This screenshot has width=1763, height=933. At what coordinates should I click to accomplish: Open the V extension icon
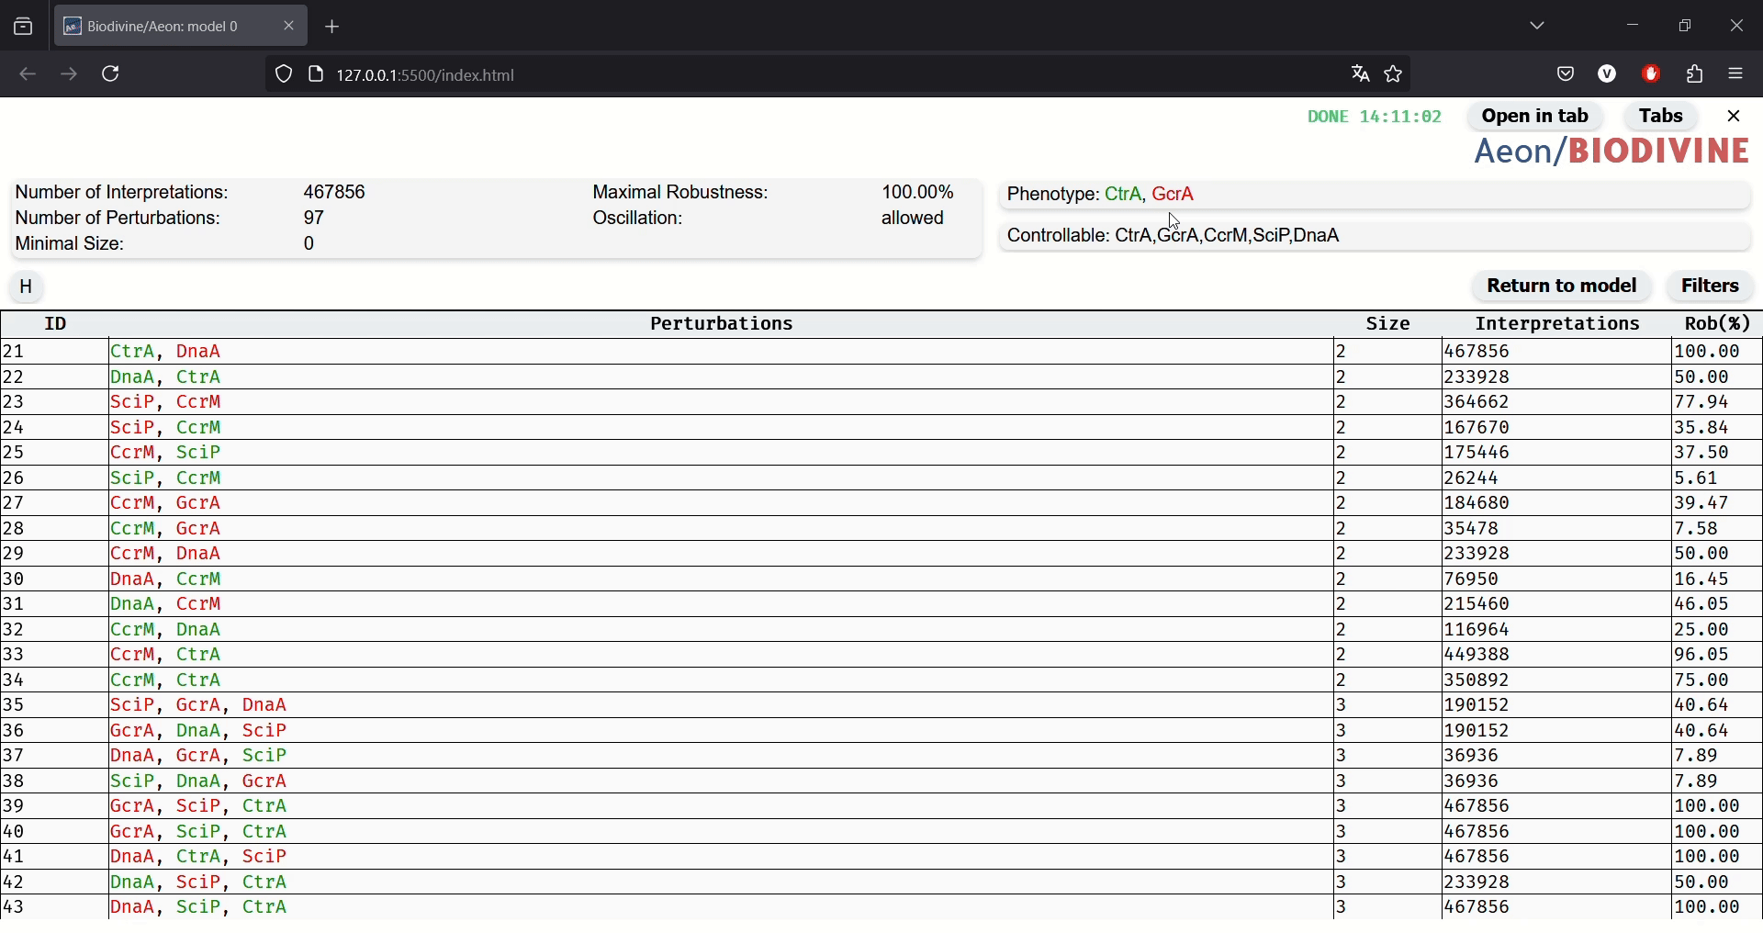pyautogui.click(x=1608, y=74)
